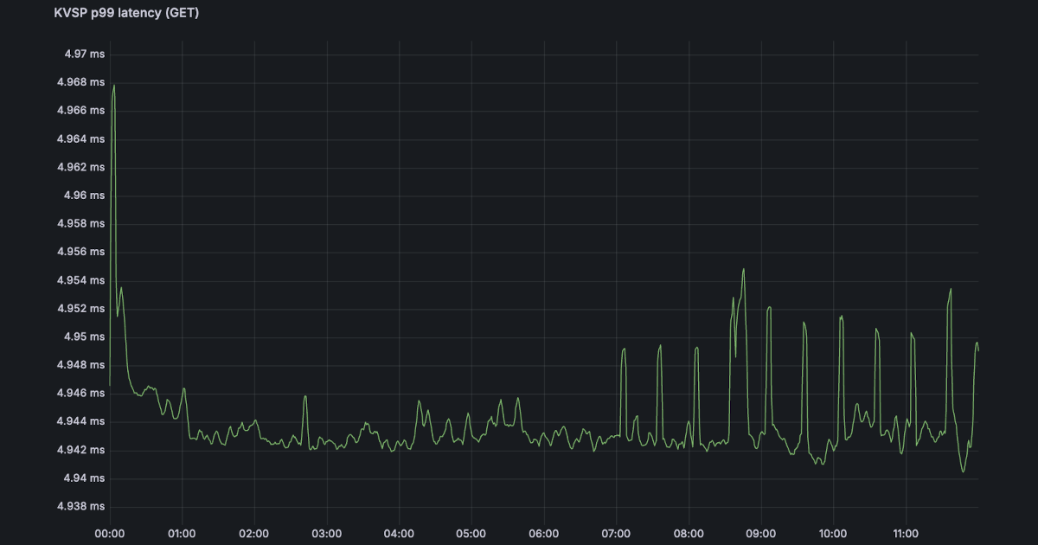Click the 4.968 ms peak near 00:00
The image size is (1038, 545).
[114, 85]
